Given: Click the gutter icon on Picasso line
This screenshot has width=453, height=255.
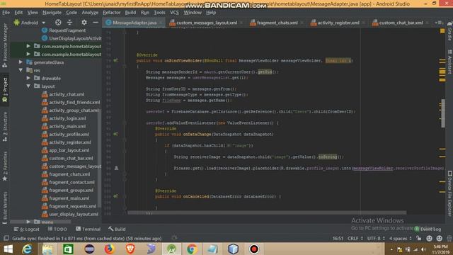Looking at the screenshot, I should coord(116,168).
